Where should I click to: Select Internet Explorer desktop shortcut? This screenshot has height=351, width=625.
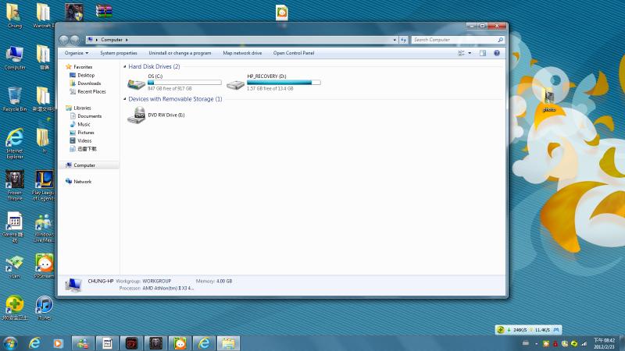pyautogui.click(x=15, y=144)
